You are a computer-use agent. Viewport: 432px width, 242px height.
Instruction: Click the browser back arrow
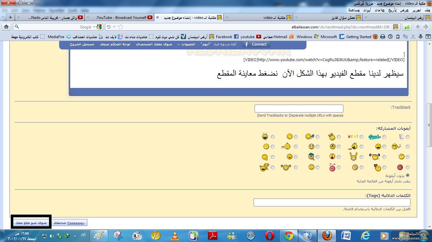click(x=425, y=27)
